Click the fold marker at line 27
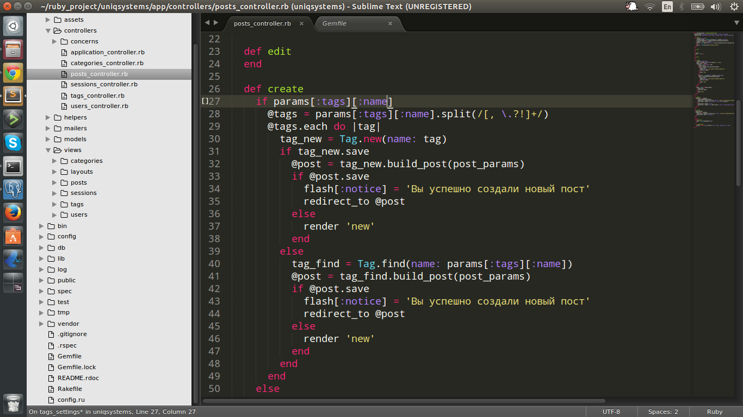 pos(205,102)
